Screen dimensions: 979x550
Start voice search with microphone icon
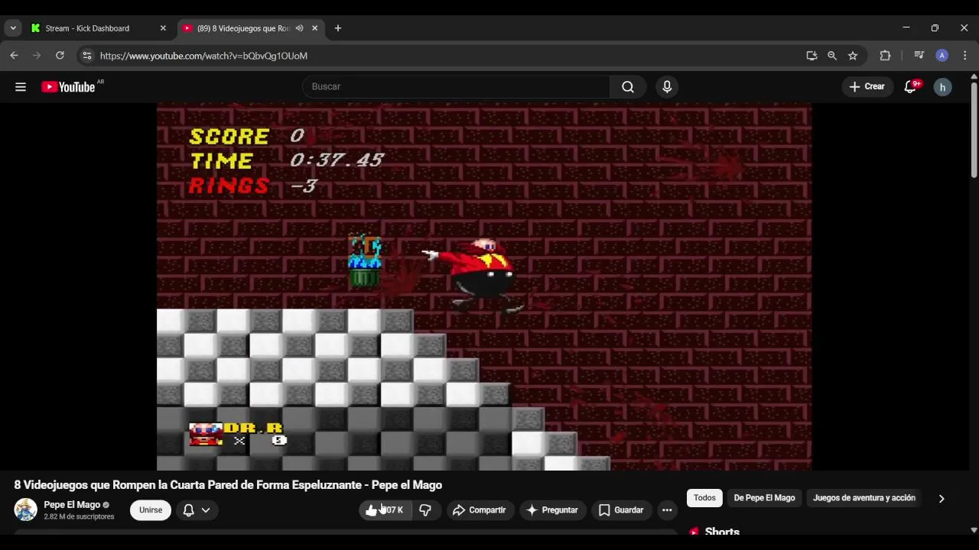coord(667,87)
